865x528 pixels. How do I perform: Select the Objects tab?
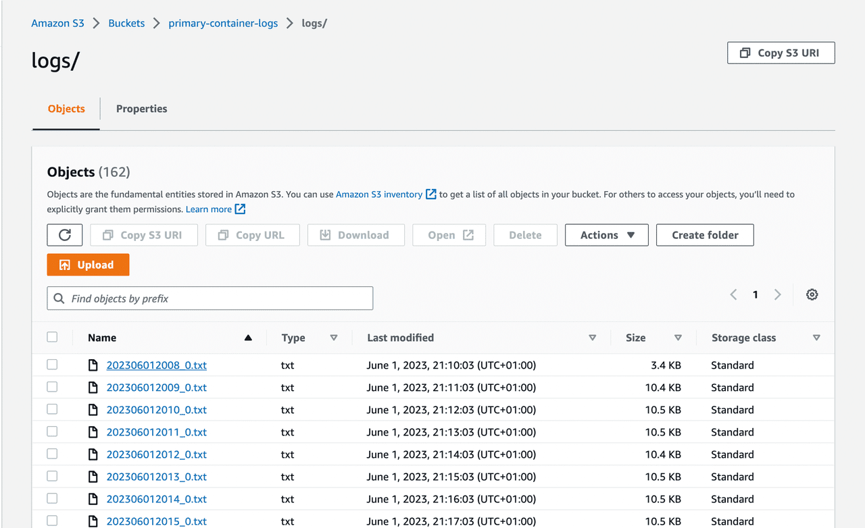click(66, 109)
